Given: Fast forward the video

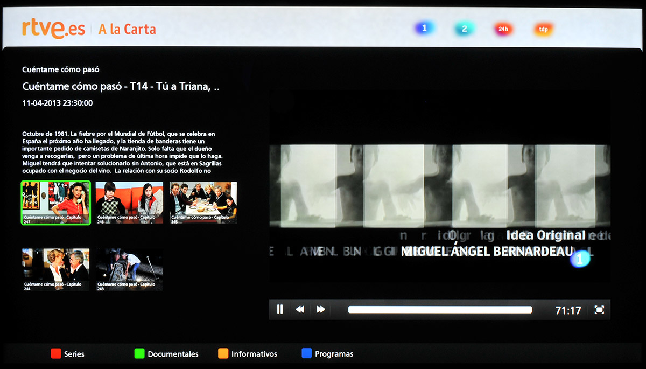Looking at the screenshot, I should (321, 309).
